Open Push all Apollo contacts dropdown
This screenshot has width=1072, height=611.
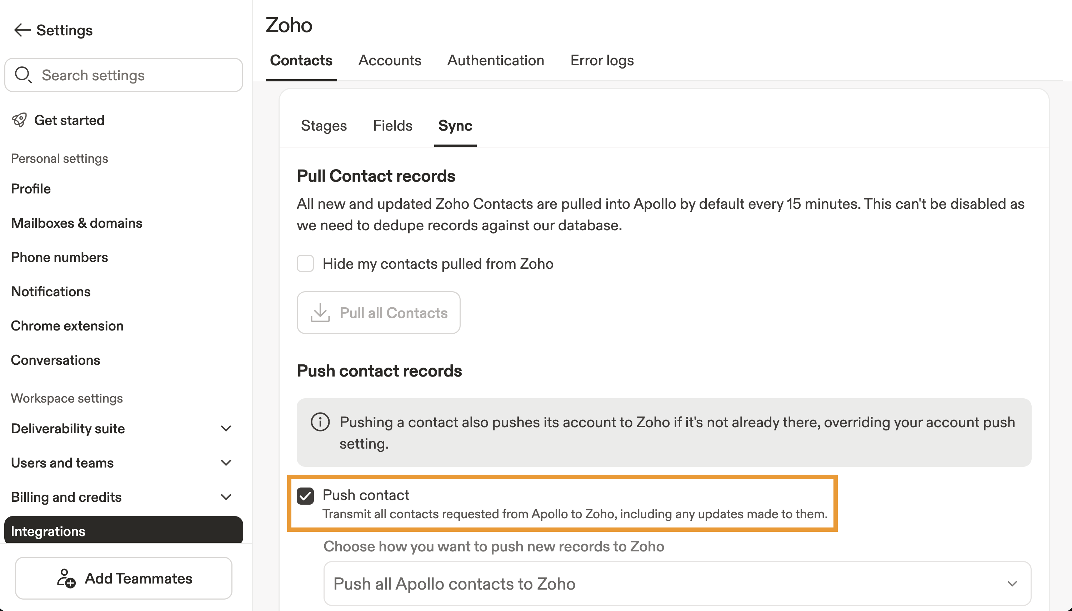pyautogui.click(x=677, y=584)
